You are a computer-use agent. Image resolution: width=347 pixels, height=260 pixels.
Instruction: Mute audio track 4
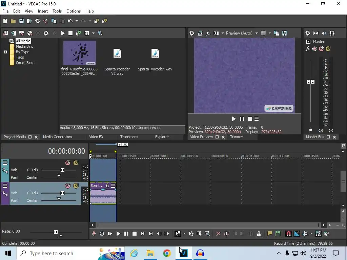pos(68,186)
